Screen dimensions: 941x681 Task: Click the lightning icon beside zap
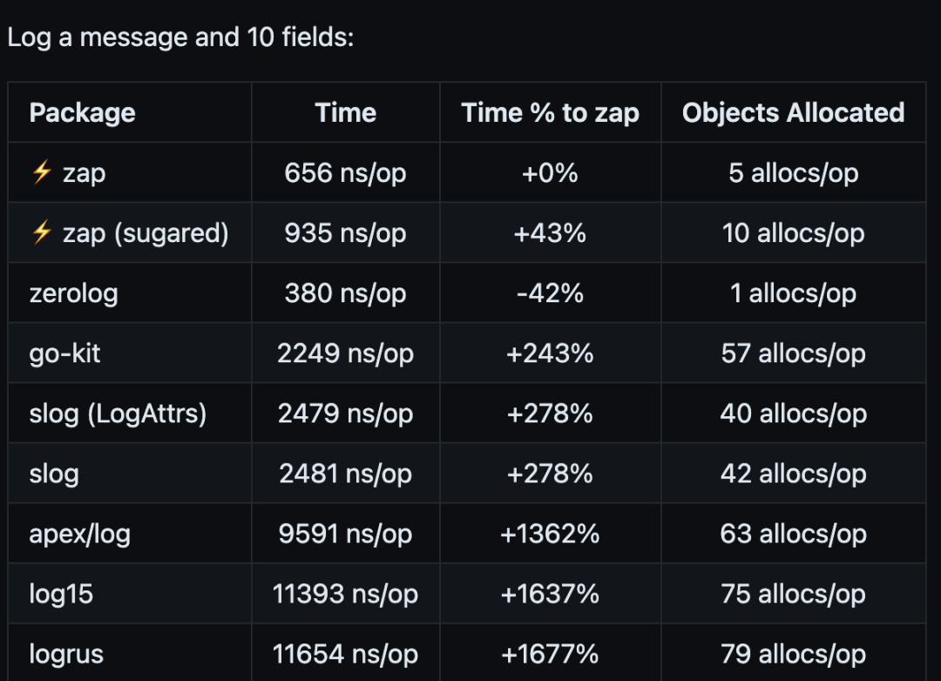tap(41, 172)
